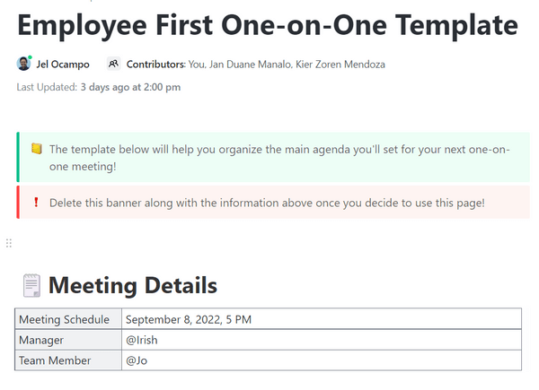Click the red delete banner text
This screenshot has height=390, width=539.
coord(267,203)
